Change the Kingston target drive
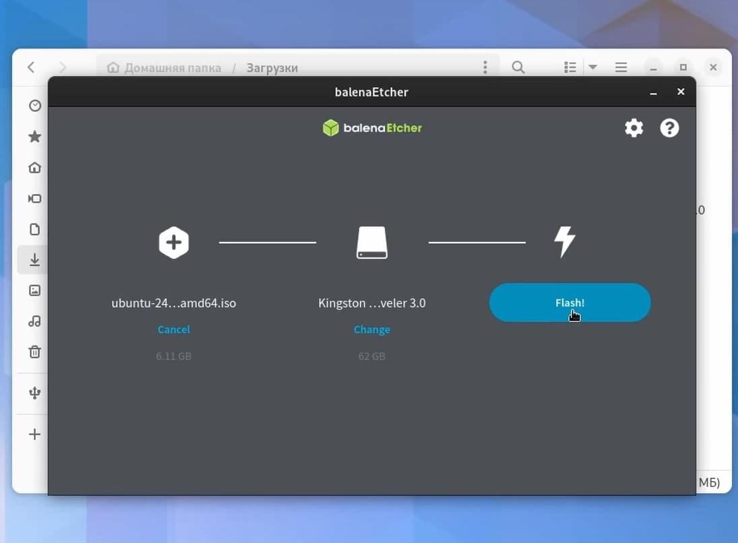 pyautogui.click(x=372, y=329)
